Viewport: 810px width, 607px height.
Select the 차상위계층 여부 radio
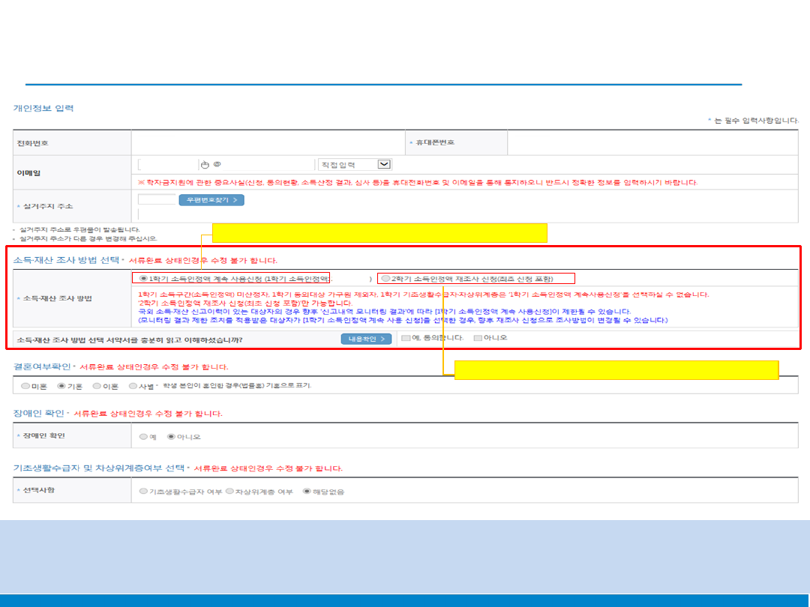pyautogui.click(x=229, y=492)
